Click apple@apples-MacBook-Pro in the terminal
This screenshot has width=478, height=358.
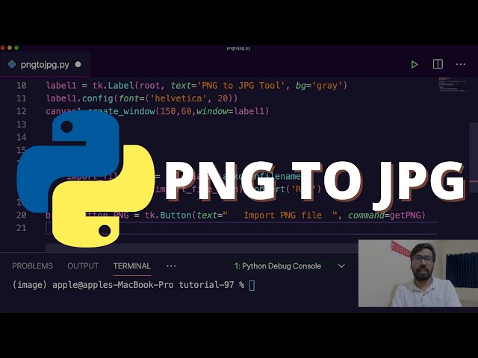(x=113, y=285)
